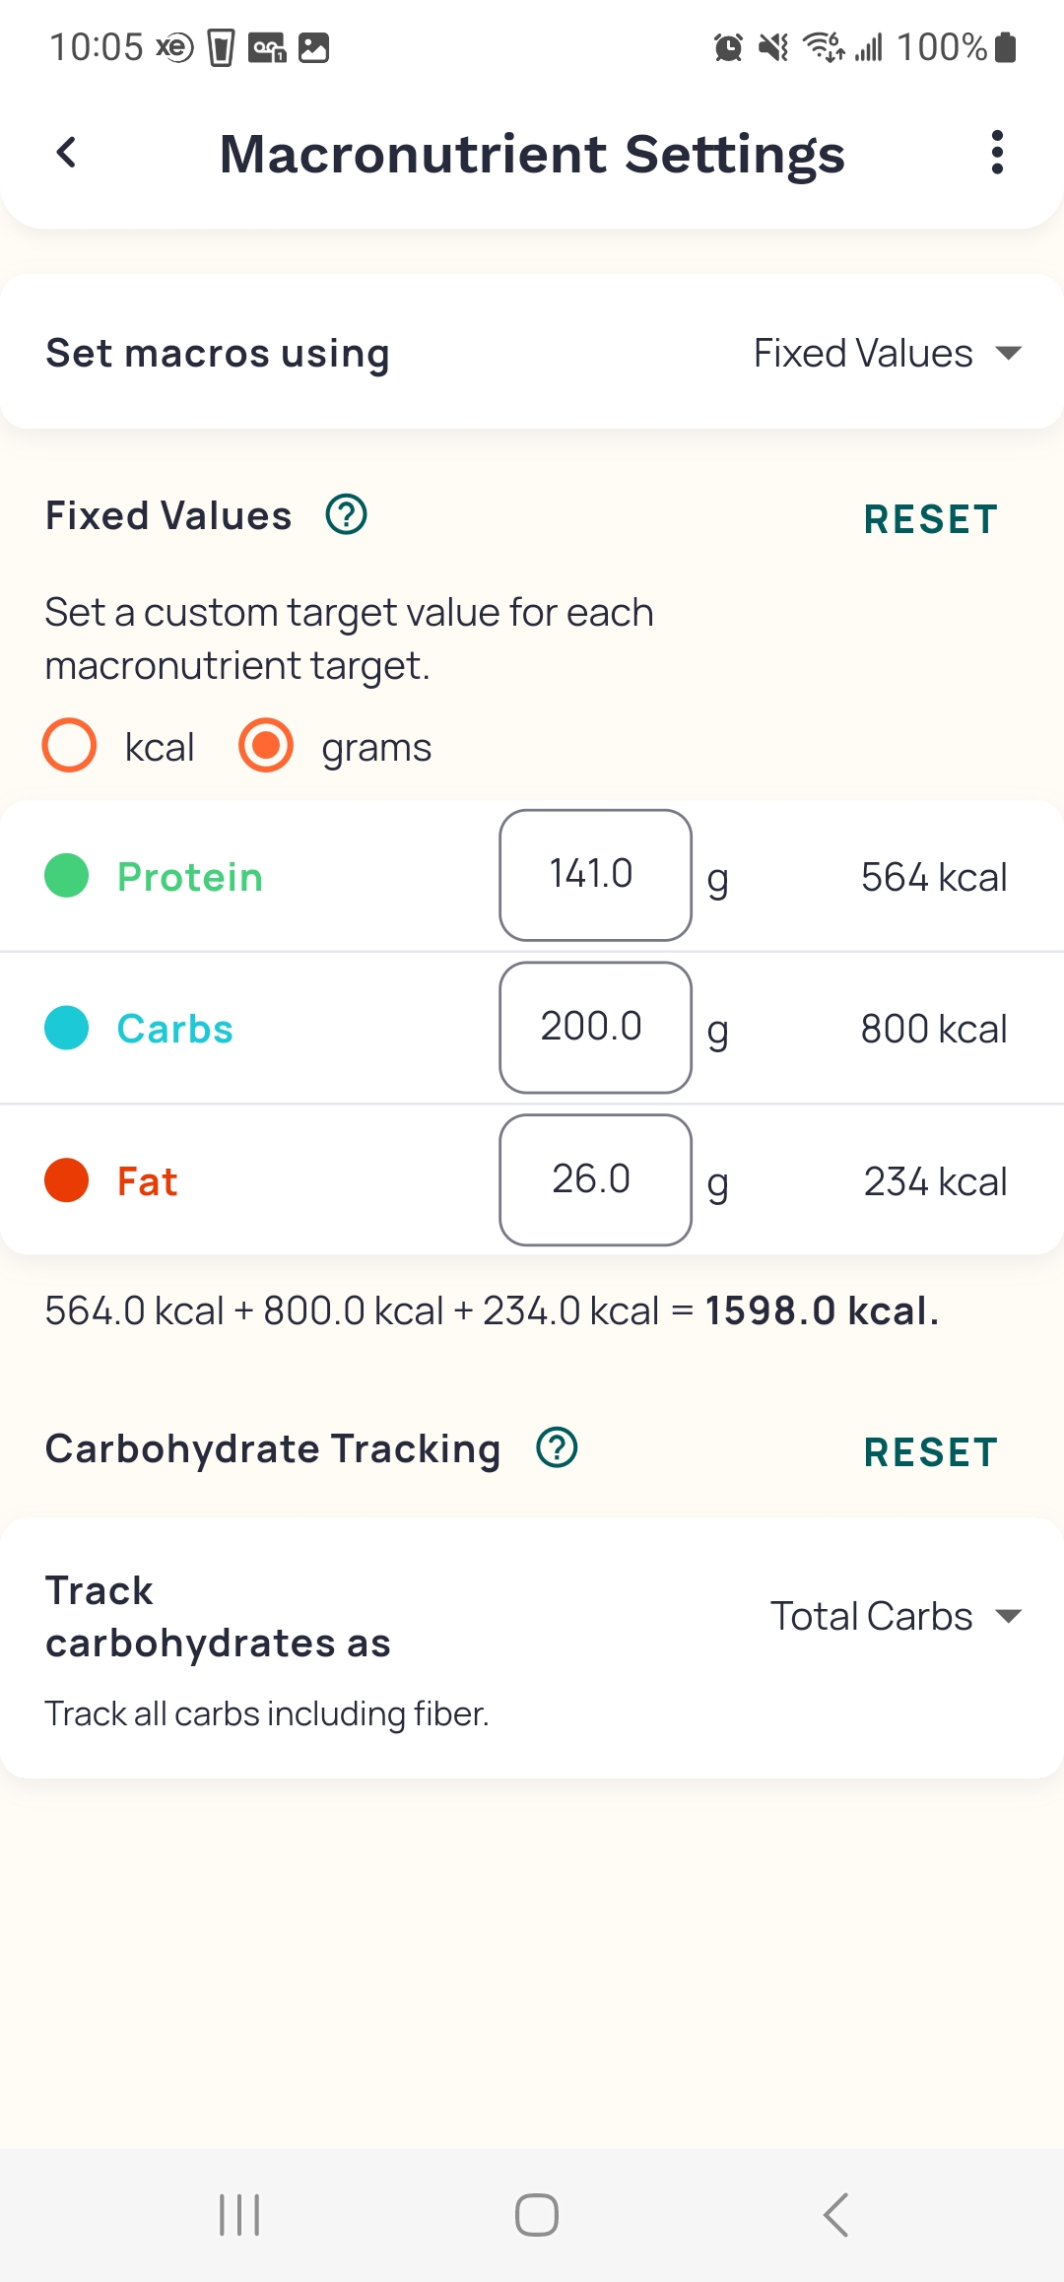Edit the Protein grams field
Image resolution: width=1064 pixels, height=2282 pixels.
tap(595, 875)
